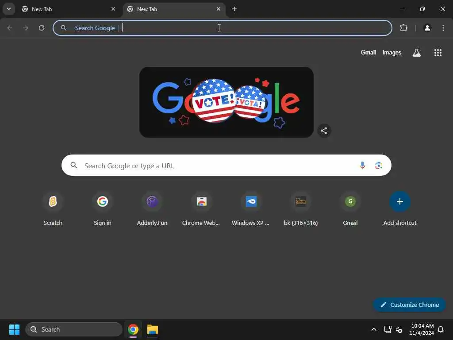Open File Explorer from taskbar
This screenshot has width=453, height=340.
pyautogui.click(x=152, y=329)
